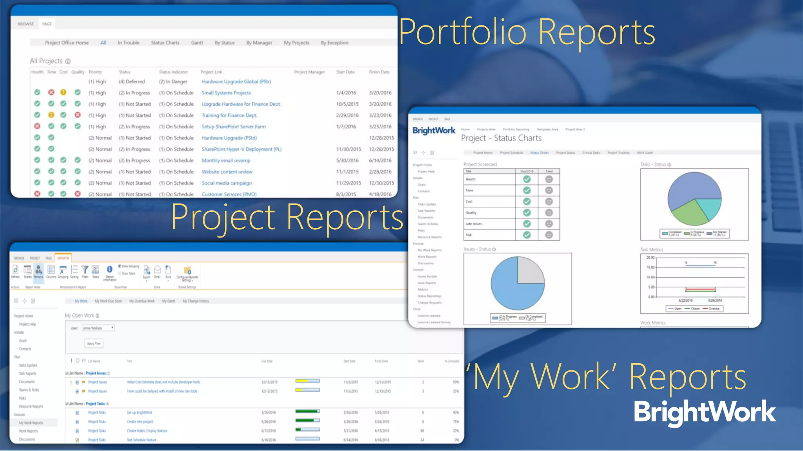The height and width of the screenshot is (451, 803).
Task: Click the trend face icon in the Risk row
Action: pyautogui.click(x=549, y=235)
